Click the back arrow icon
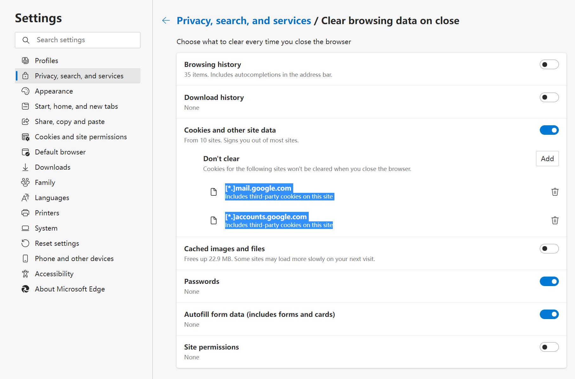Image resolution: width=575 pixels, height=379 pixels. 166,21
